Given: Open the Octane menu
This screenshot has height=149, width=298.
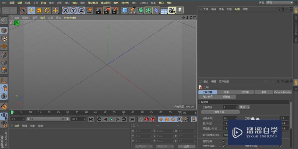Looking at the screenshot, I should 144,3.
